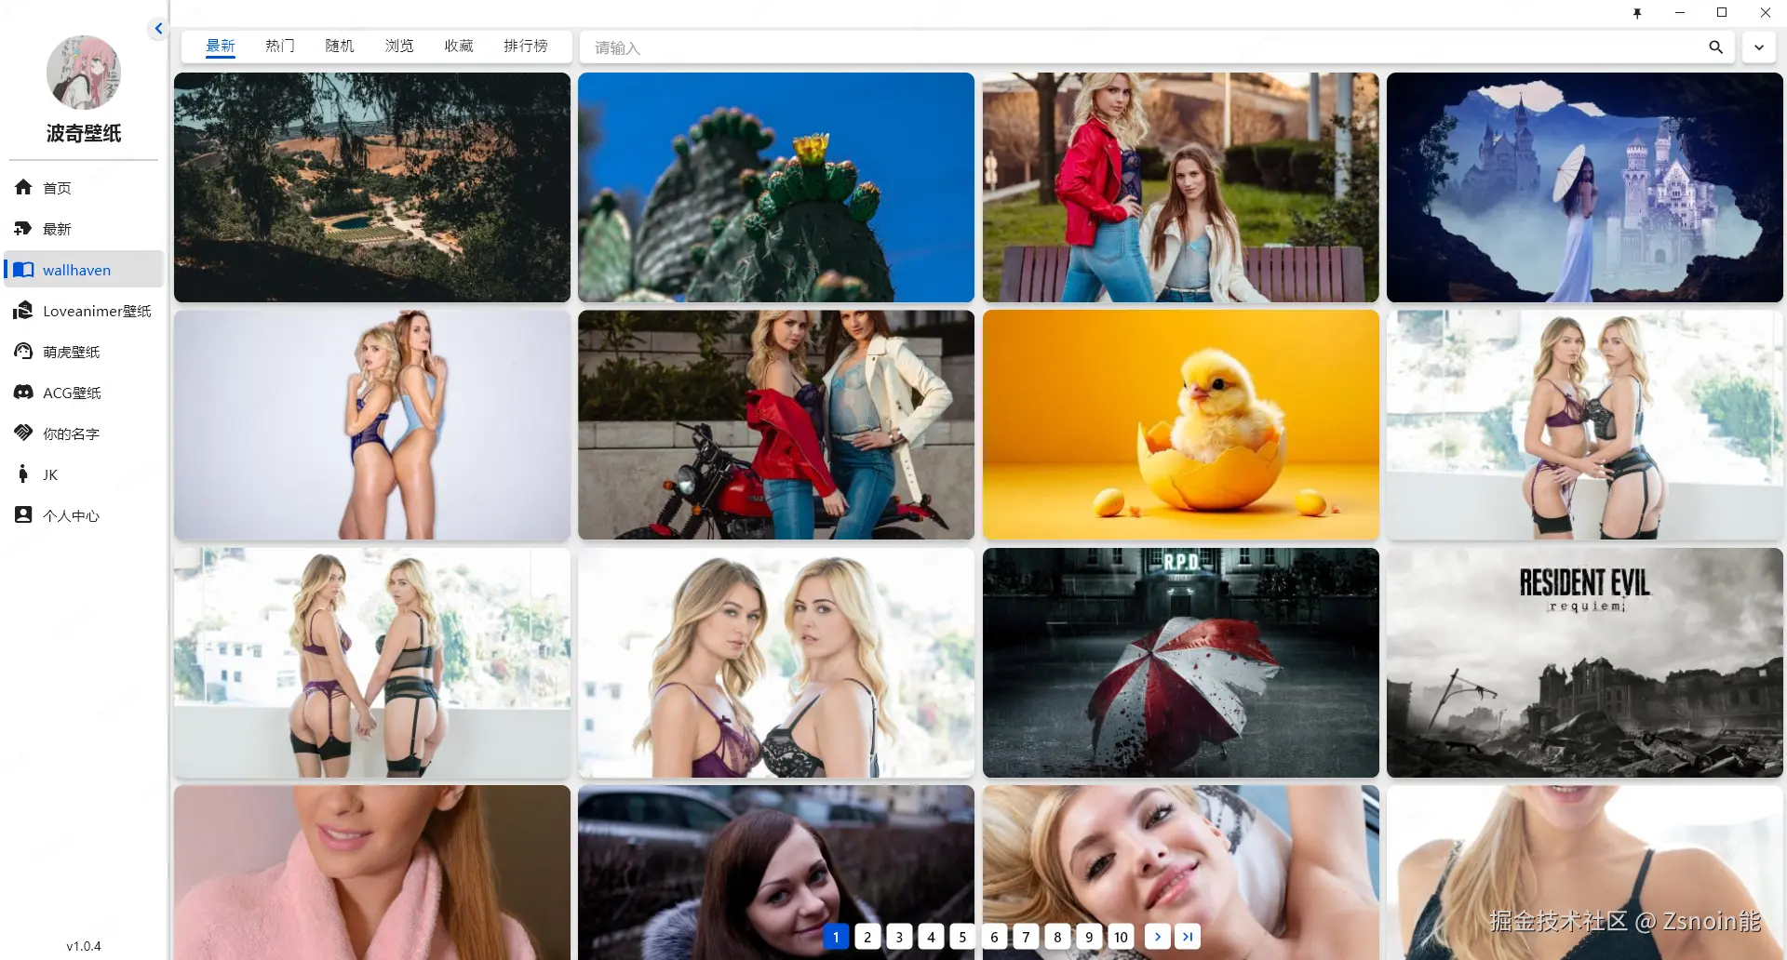Open the hillside landscape wallpaper
1787x960 pixels.
(372, 187)
